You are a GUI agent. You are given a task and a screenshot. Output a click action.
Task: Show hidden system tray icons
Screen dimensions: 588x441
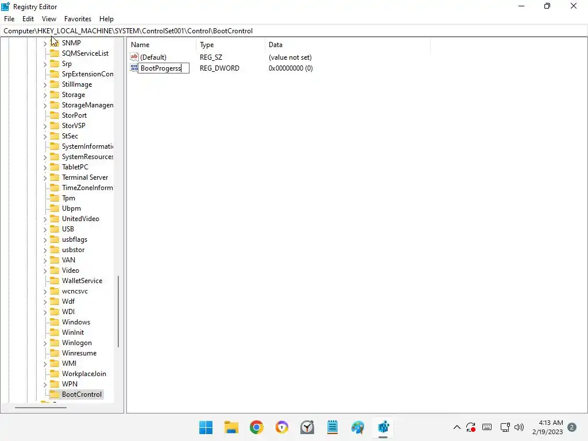(x=457, y=427)
